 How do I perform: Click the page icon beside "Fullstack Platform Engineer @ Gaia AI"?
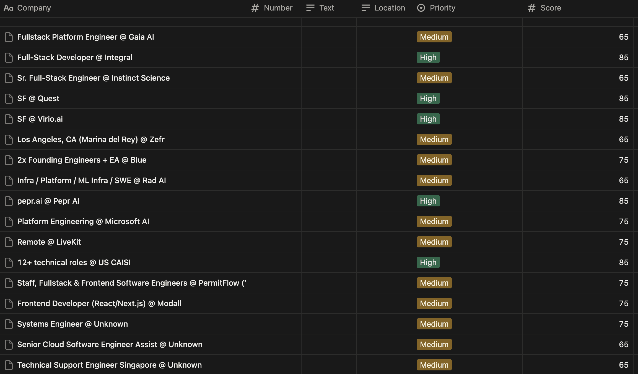9,37
